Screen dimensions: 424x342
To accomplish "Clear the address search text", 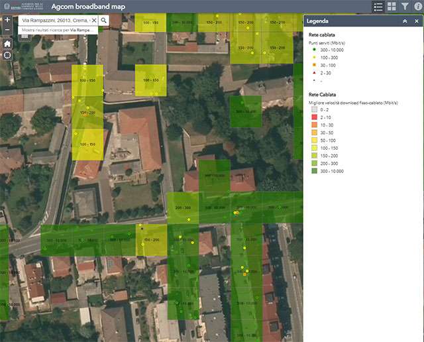I will 93,21.
